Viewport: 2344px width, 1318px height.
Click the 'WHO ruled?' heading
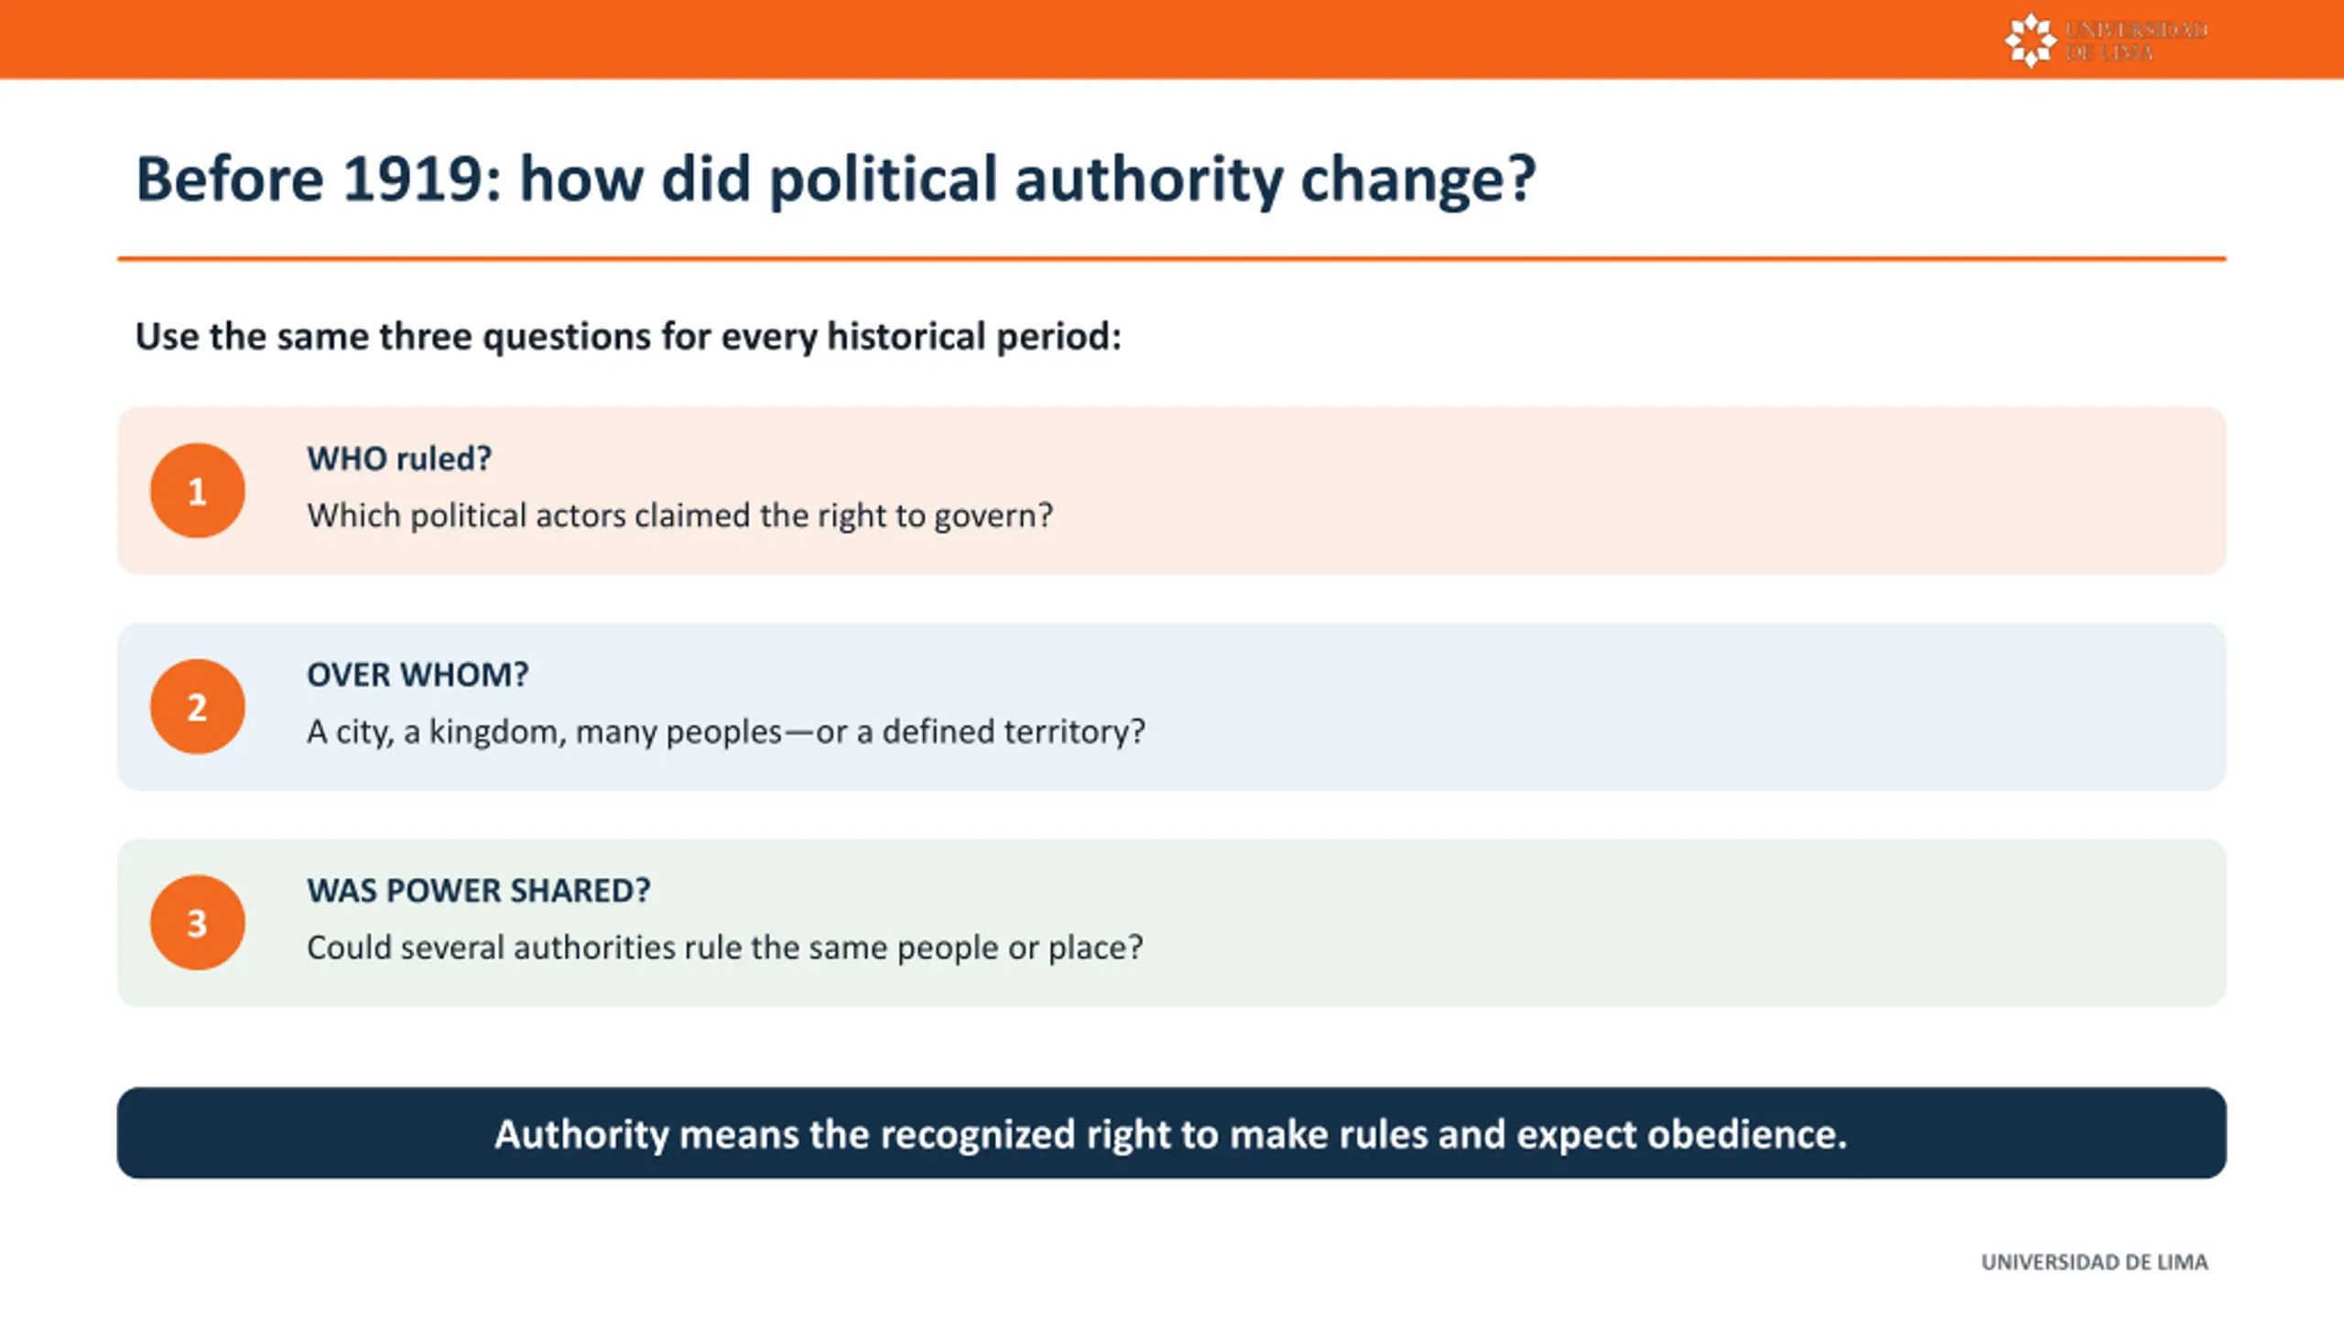(x=399, y=459)
